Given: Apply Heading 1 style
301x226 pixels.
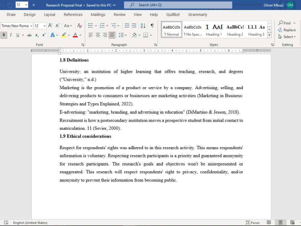Looking at the screenshot, I should point(214,30).
